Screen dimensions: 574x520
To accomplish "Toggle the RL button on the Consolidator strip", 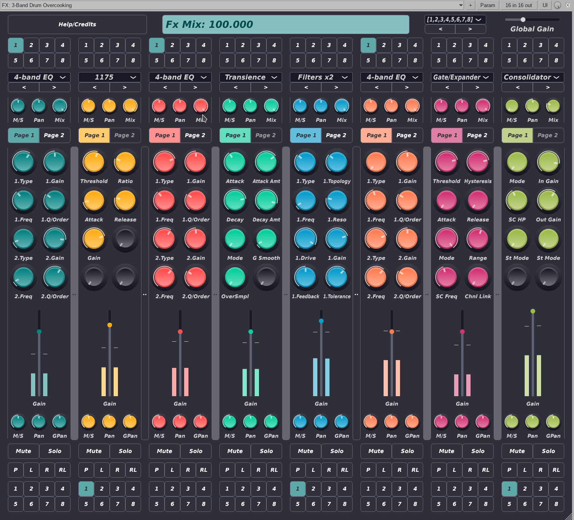I will tap(556, 470).
